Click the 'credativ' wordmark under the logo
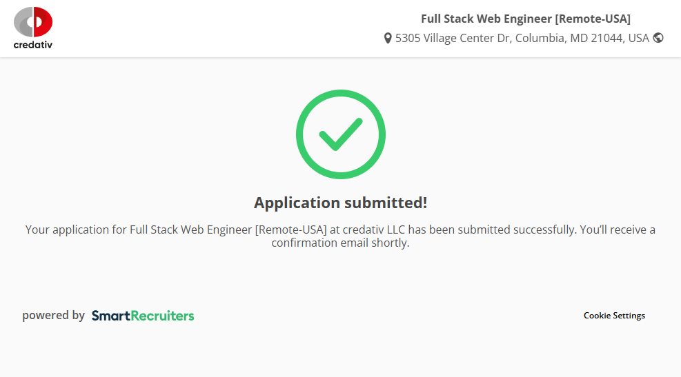The width and height of the screenshot is (681, 377). (33, 45)
